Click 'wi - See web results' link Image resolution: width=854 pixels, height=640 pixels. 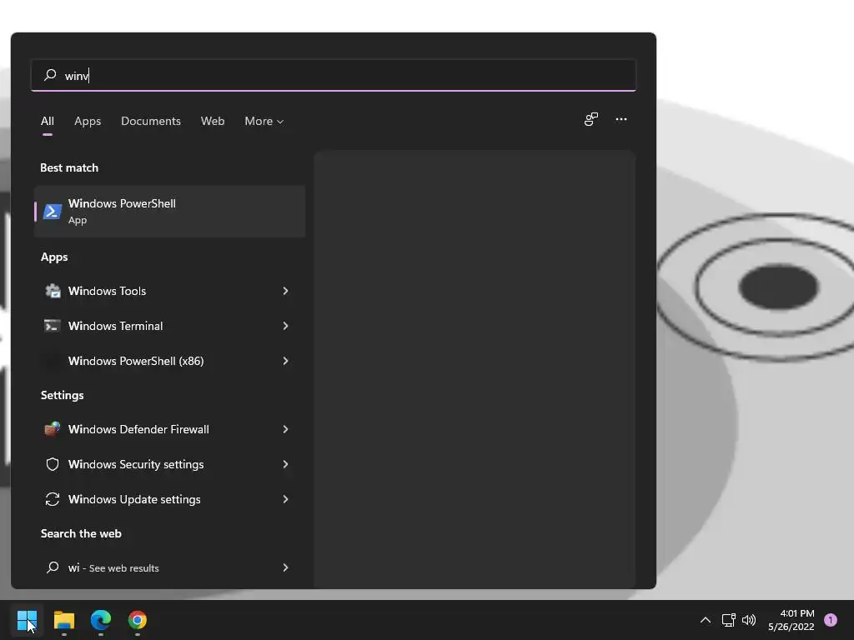(x=113, y=567)
